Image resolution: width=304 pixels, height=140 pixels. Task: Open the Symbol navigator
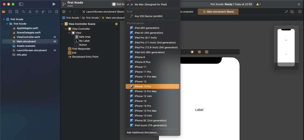[17, 12]
